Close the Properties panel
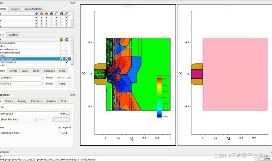 point(74,95)
